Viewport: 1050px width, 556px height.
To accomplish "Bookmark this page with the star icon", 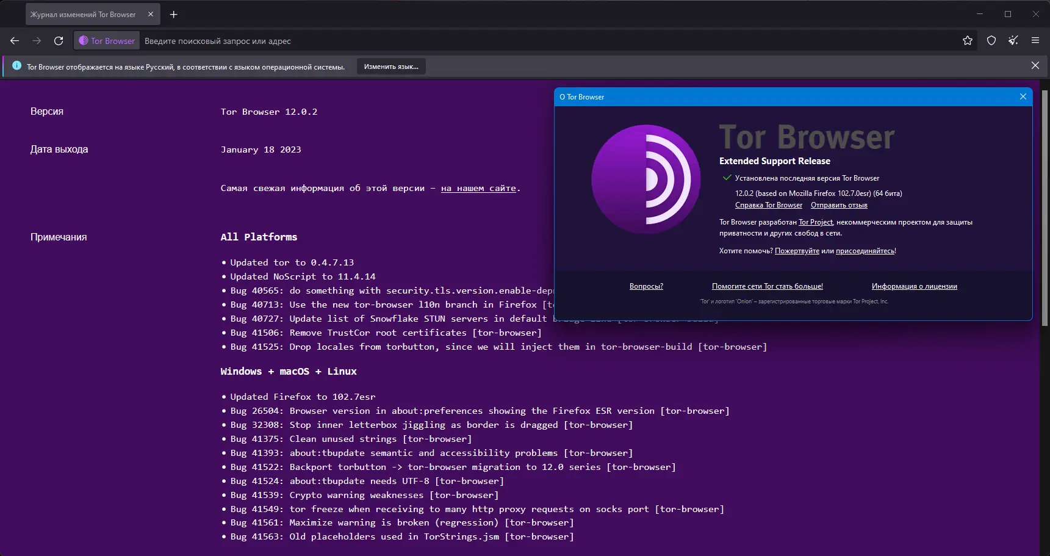I will click(x=968, y=41).
